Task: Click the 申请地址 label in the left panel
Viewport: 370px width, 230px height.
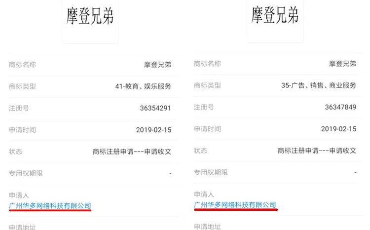Action: pos(22,227)
